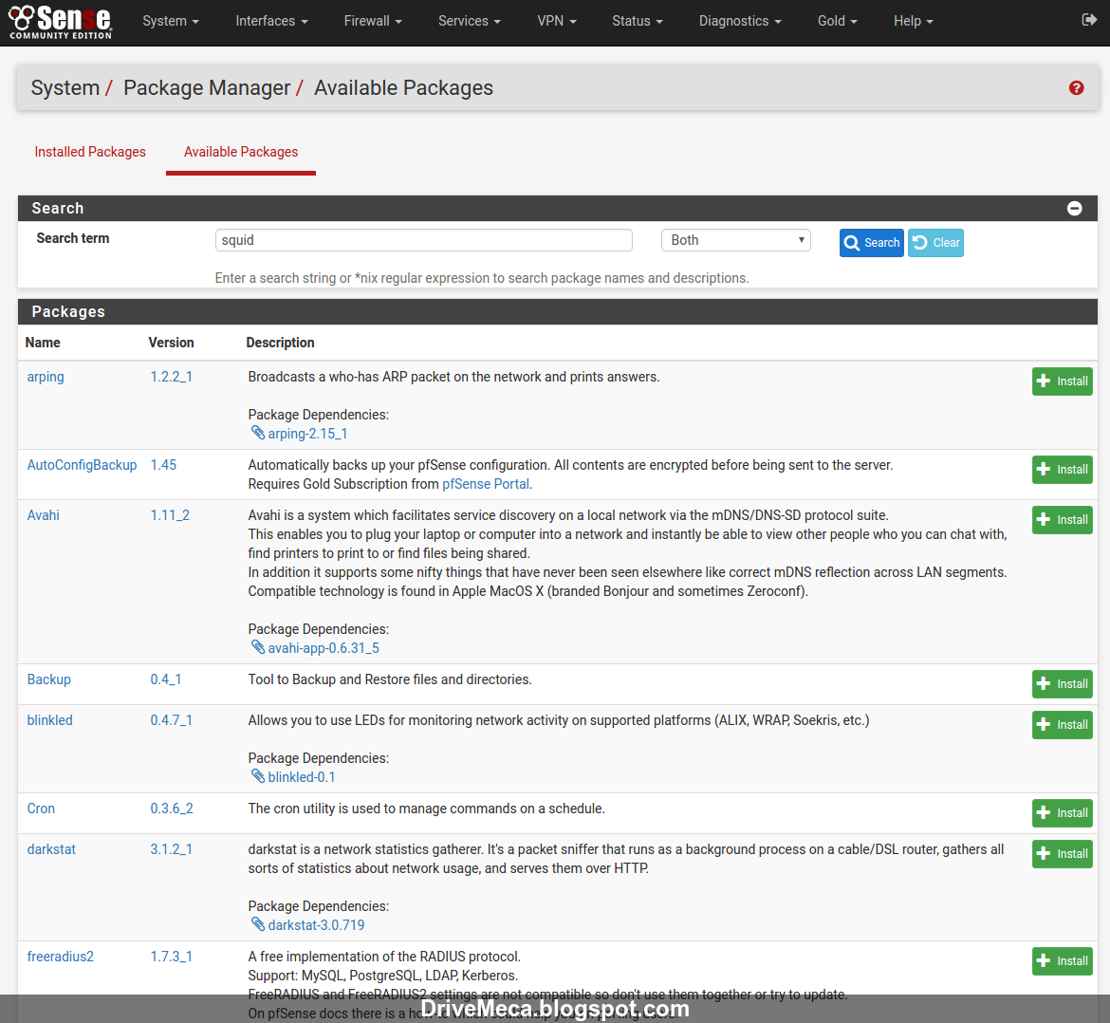
Task: Open the pfSense Portal link
Action: point(485,483)
